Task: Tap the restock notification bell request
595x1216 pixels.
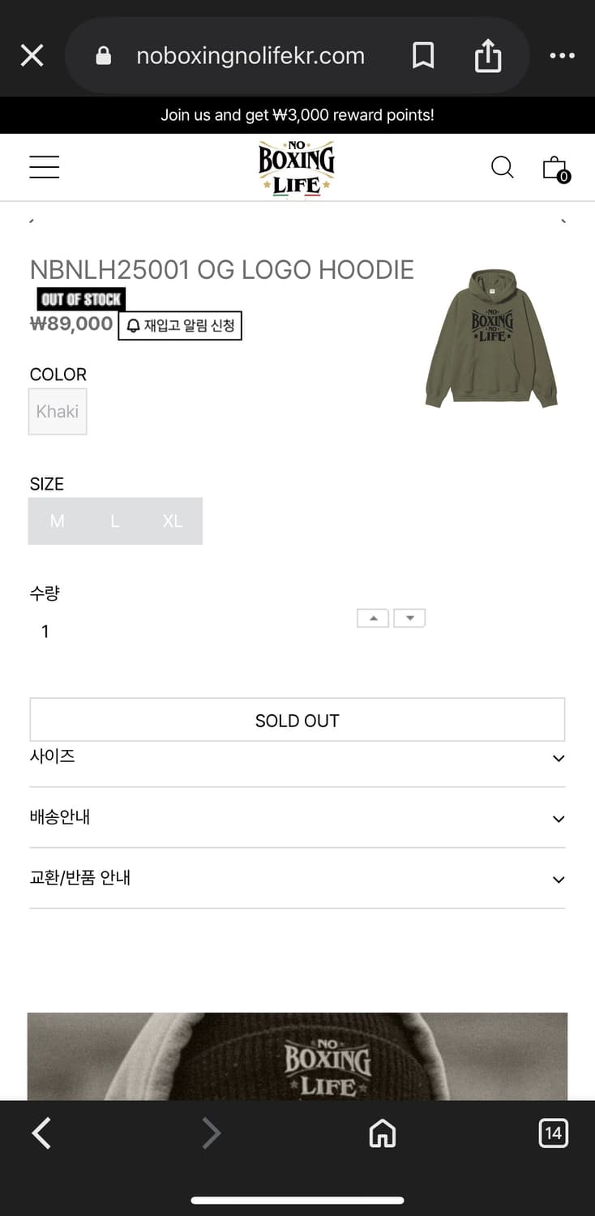Action: tap(180, 324)
